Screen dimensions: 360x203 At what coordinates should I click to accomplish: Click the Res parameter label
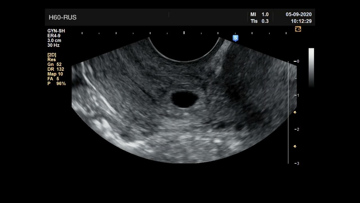[52, 60]
